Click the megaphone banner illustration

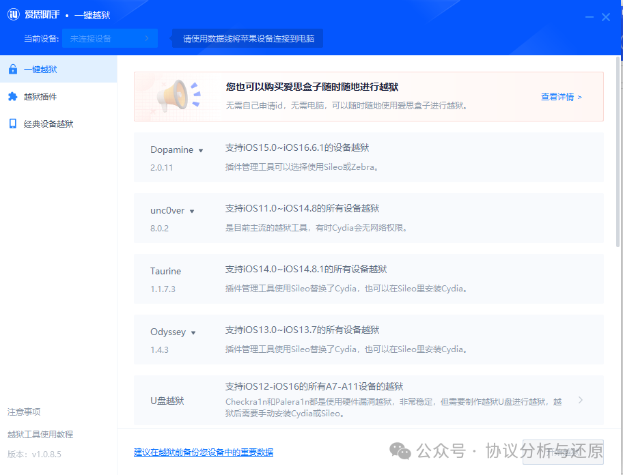tap(178, 96)
